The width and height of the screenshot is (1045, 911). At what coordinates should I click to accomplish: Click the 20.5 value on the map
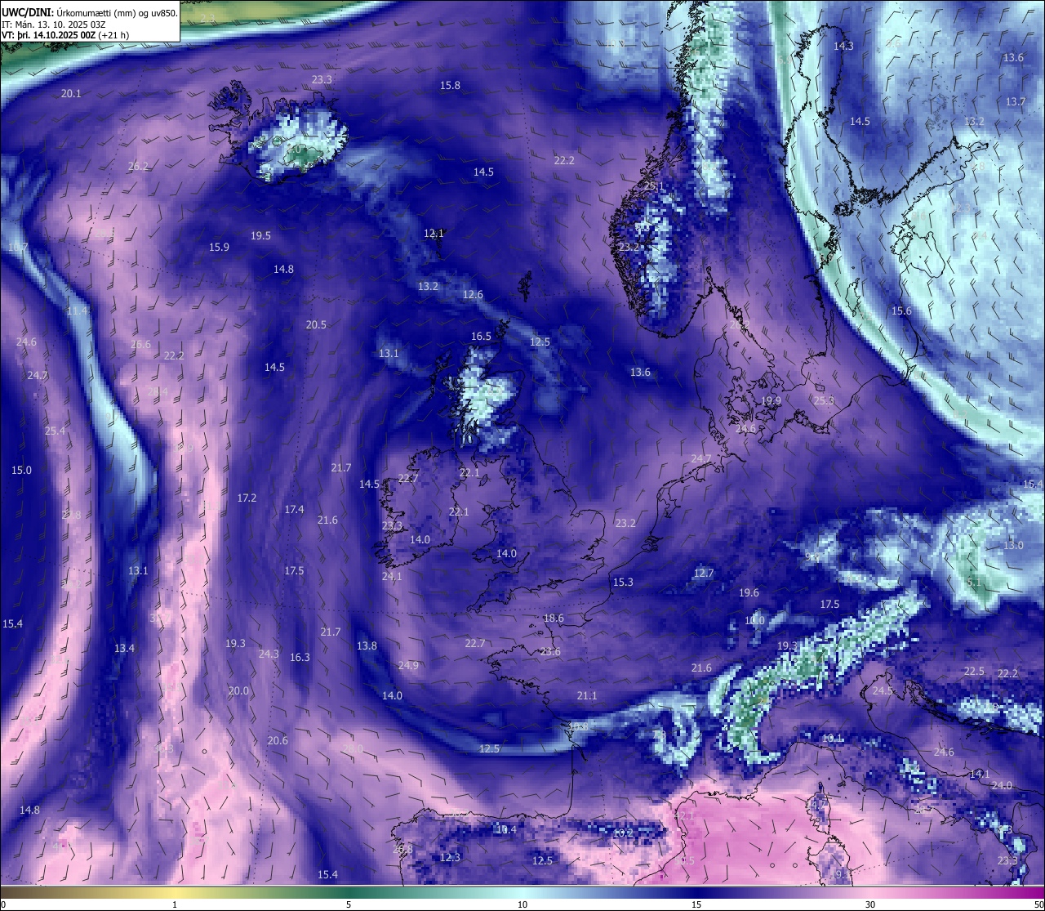(x=316, y=325)
